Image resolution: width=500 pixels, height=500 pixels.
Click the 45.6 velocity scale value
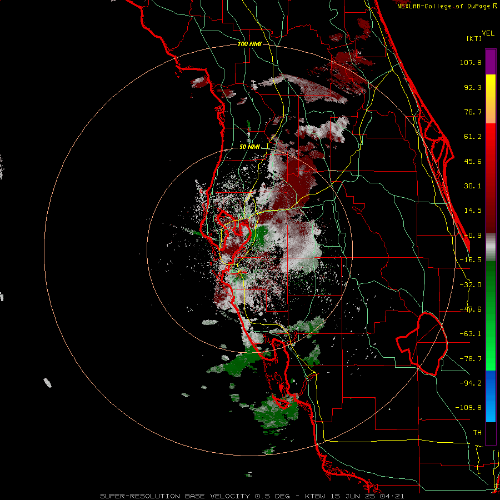click(473, 161)
